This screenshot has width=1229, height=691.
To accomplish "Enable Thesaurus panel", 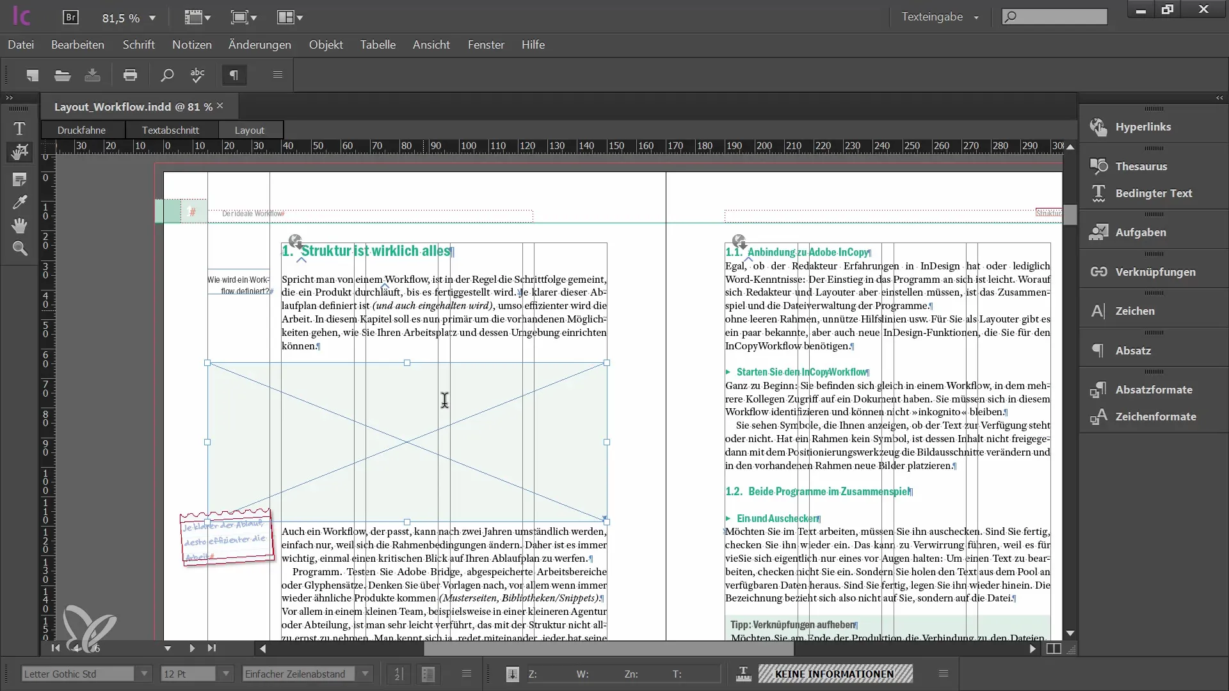I will pyautogui.click(x=1141, y=165).
